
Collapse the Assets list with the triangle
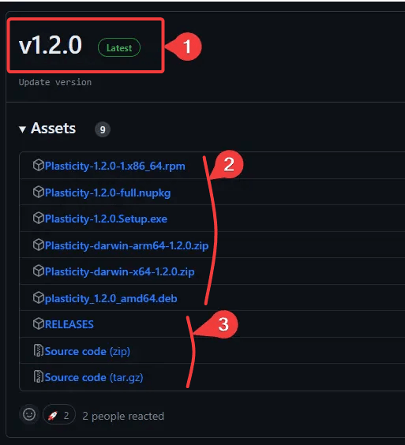(x=22, y=129)
